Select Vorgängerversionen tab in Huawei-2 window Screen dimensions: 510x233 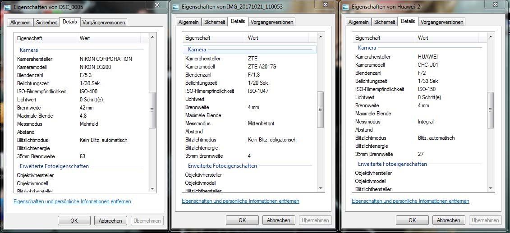(x=442, y=22)
